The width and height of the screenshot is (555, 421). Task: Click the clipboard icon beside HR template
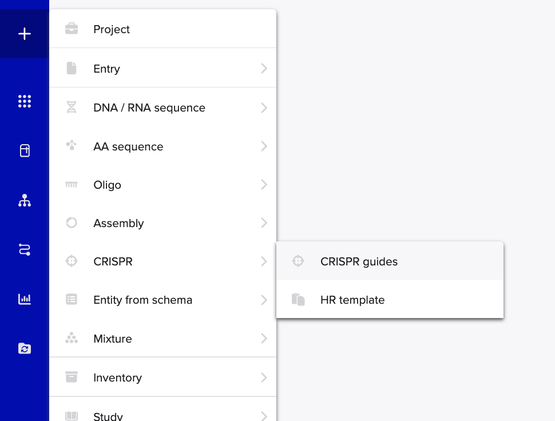pos(298,300)
